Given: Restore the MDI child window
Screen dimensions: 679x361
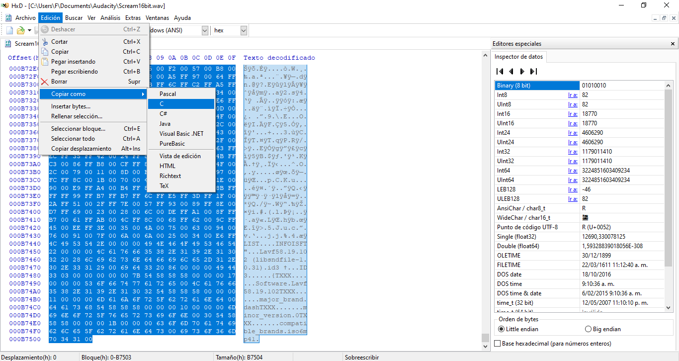Looking at the screenshot, I should pyautogui.click(x=664, y=18).
